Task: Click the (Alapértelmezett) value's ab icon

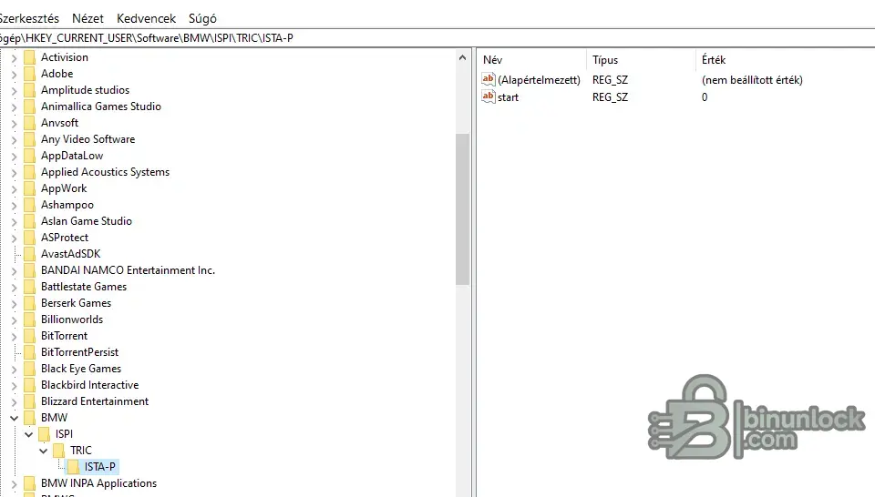Action: pos(489,80)
